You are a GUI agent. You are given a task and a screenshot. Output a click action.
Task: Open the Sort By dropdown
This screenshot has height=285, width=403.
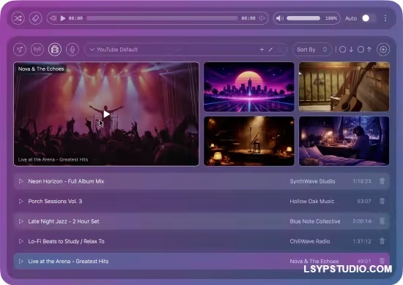311,50
